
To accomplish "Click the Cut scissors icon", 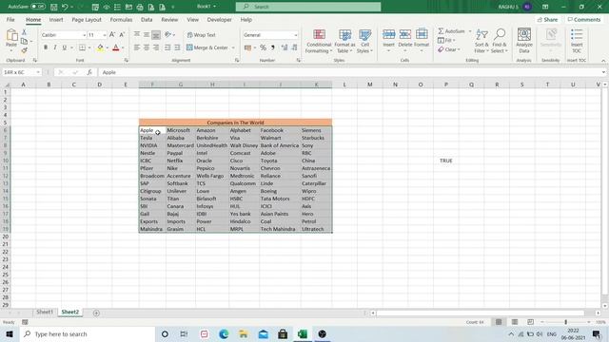I will 24,32.
